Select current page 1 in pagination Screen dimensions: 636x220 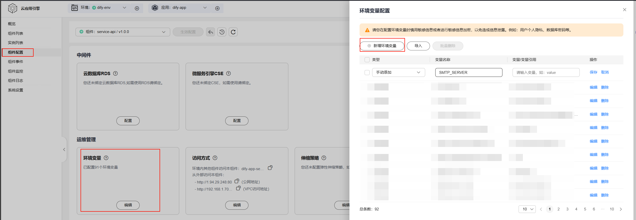click(550, 209)
